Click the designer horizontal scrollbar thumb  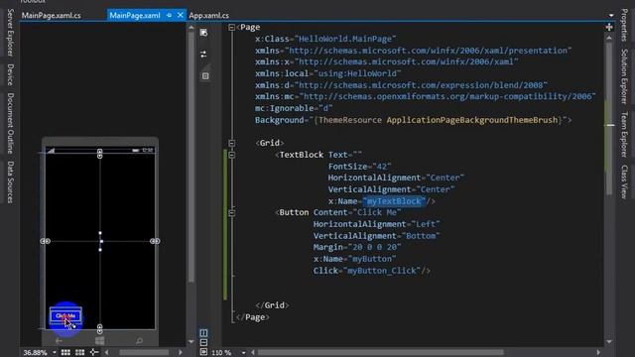click(x=144, y=353)
